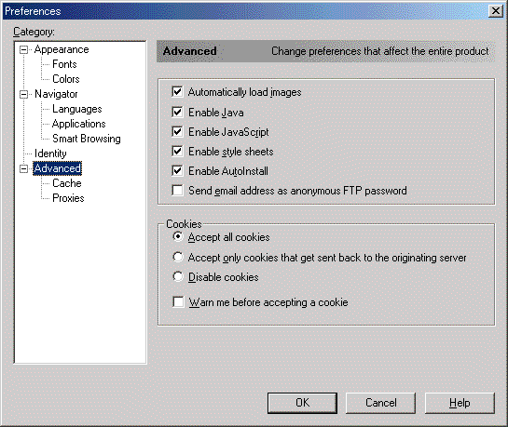Open the Proxies settings under Advanced
The image size is (508, 427).
(68, 198)
